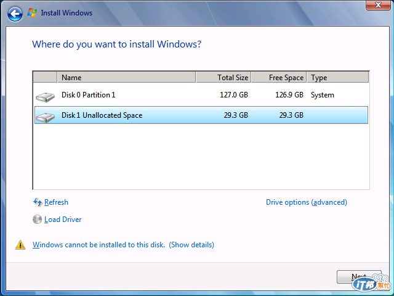The width and height of the screenshot is (394, 296).
Task: Click the 126.9 GB free space value
Action: [x=289, y=95]
